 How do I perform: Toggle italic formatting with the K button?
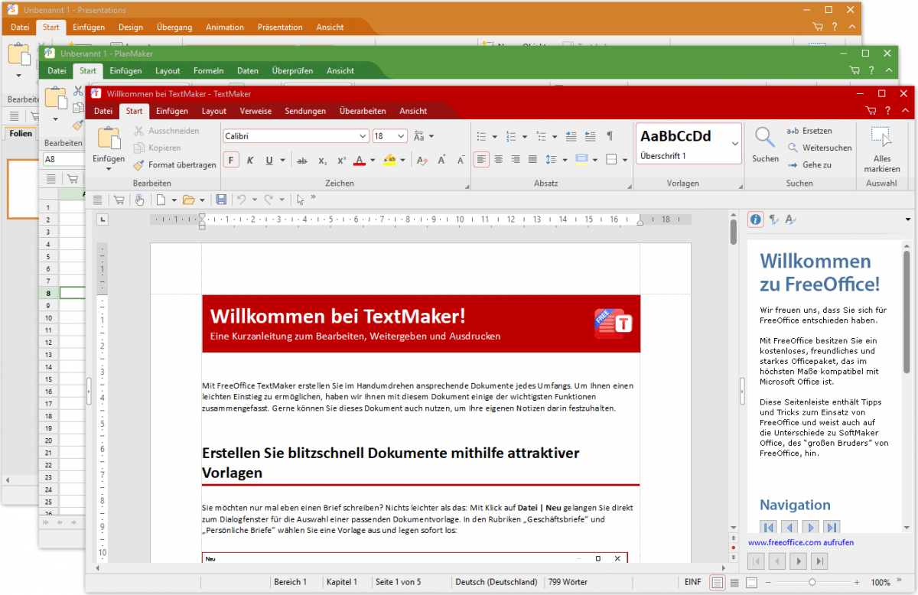pyautogui.click(x=251, y=161)
